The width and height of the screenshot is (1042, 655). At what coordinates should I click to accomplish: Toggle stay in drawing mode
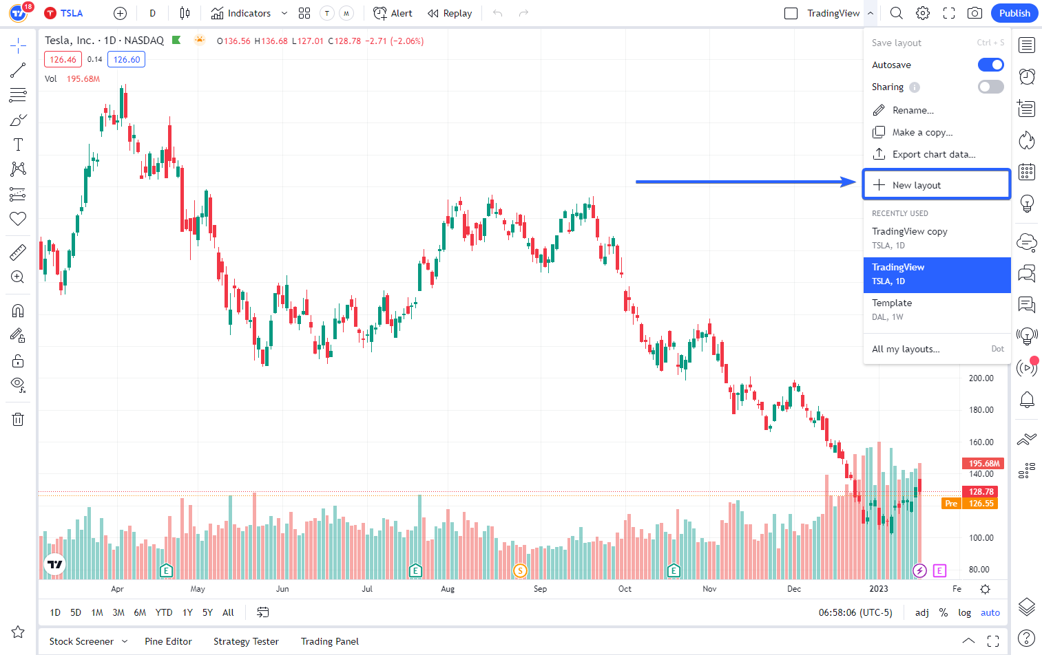[x=18, y=336]
